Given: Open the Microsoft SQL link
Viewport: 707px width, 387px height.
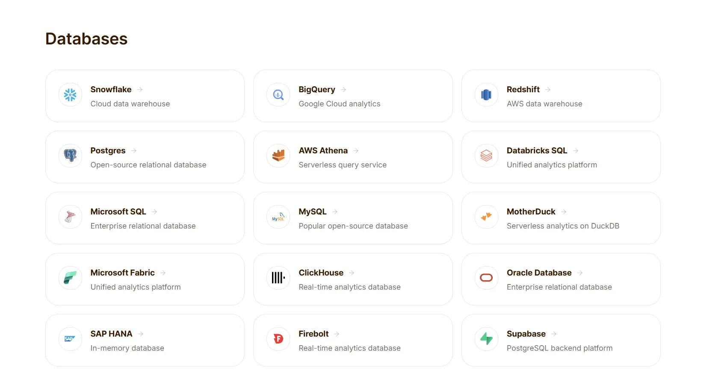Looking at the screenshot, I should [118, 212].
